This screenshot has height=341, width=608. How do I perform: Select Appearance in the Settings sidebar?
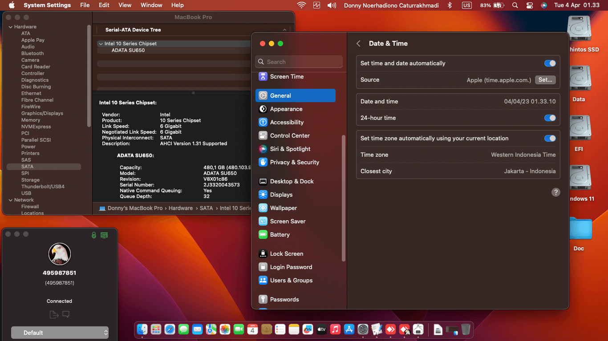(x=296, y=109)
